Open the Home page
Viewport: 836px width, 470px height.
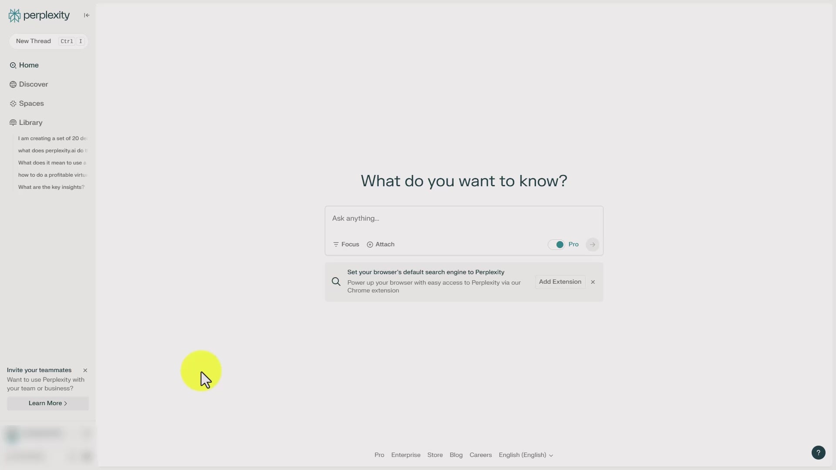(24, 65)
